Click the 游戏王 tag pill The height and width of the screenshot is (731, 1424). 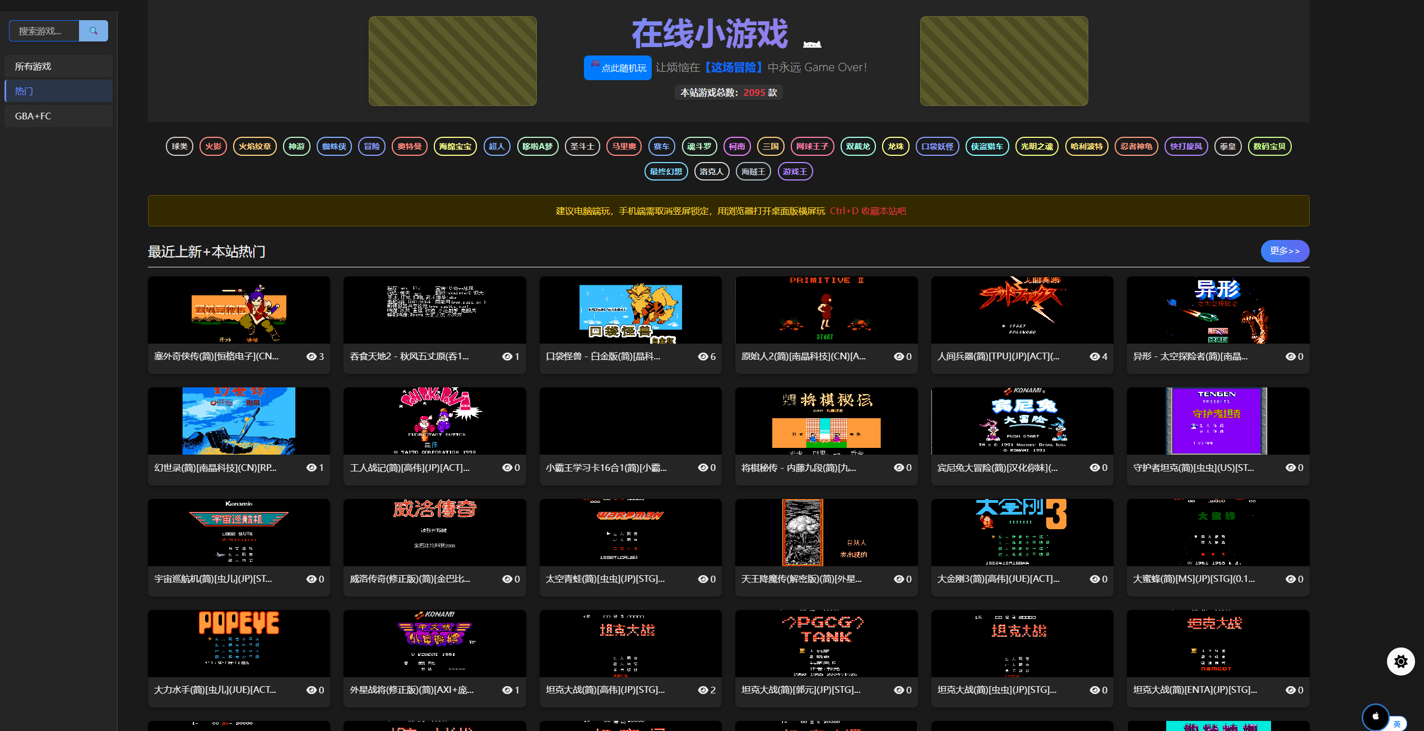point(795,172)
